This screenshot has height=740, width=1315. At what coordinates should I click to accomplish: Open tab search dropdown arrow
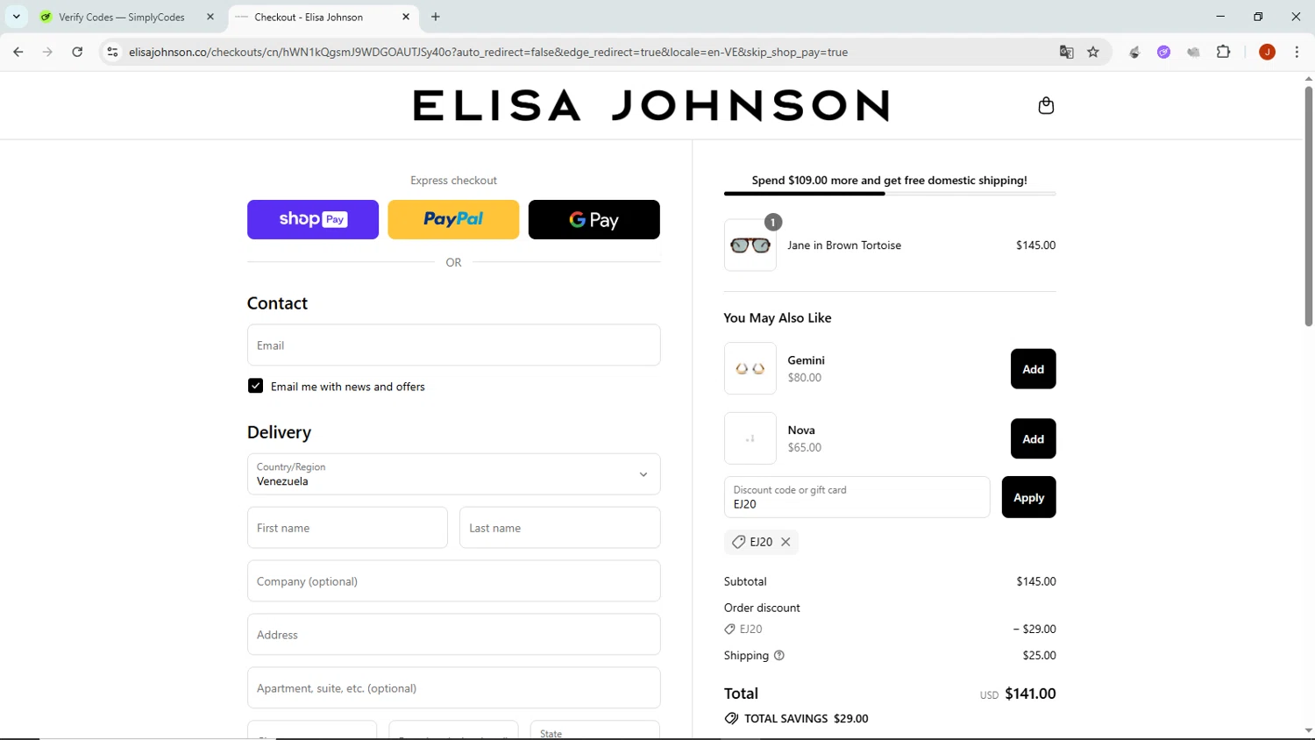[x=16, y=17]
